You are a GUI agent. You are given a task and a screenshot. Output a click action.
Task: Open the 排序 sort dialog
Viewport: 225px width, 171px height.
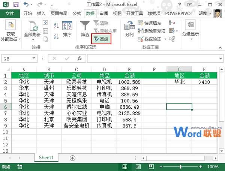click(67, 29)
